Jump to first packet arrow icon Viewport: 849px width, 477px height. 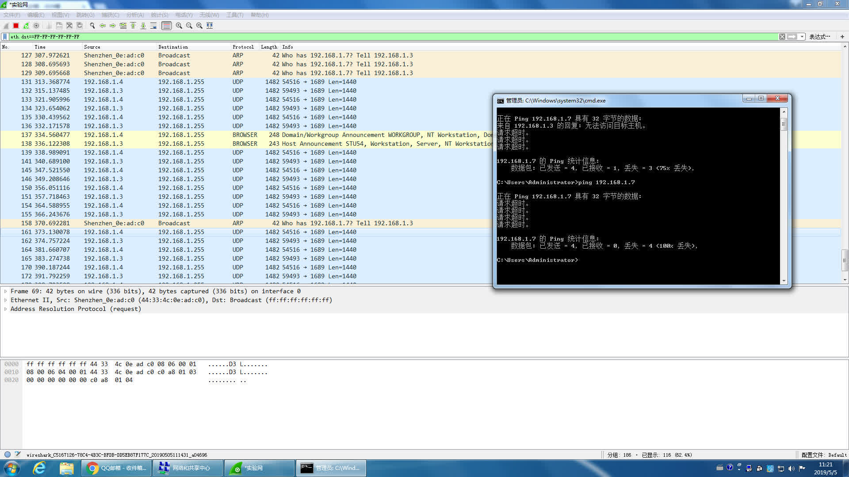[x=133, y=26]
